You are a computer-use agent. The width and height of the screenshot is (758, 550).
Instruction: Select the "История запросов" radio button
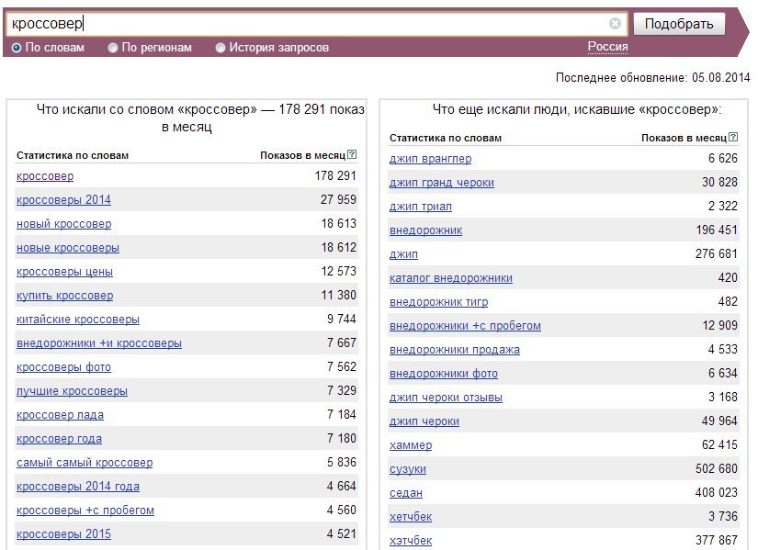221,48
